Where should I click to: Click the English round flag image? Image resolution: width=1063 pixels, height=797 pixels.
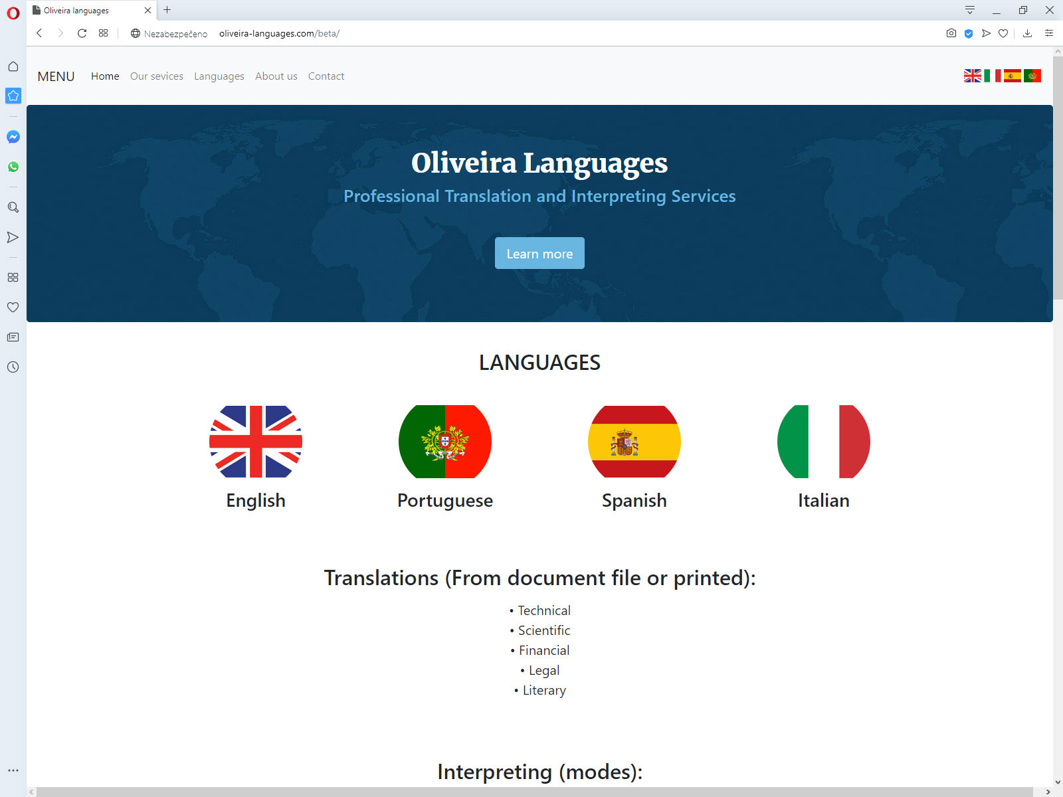pos(256,442)
